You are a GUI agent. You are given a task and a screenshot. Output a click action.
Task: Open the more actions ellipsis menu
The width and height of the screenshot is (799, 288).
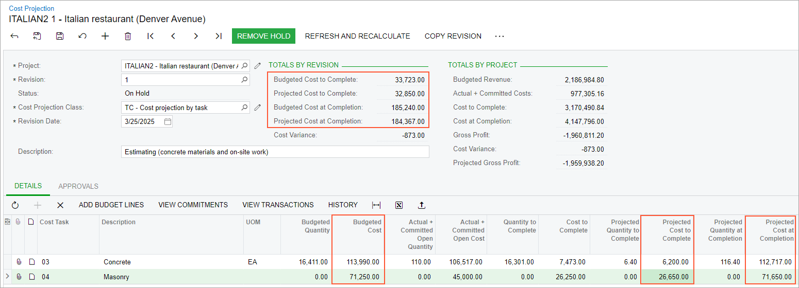499,36
